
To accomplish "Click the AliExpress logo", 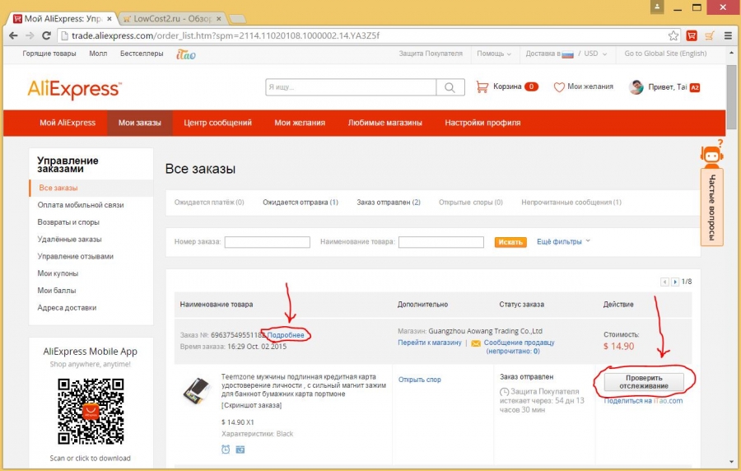I will click(x=74, y=89).
